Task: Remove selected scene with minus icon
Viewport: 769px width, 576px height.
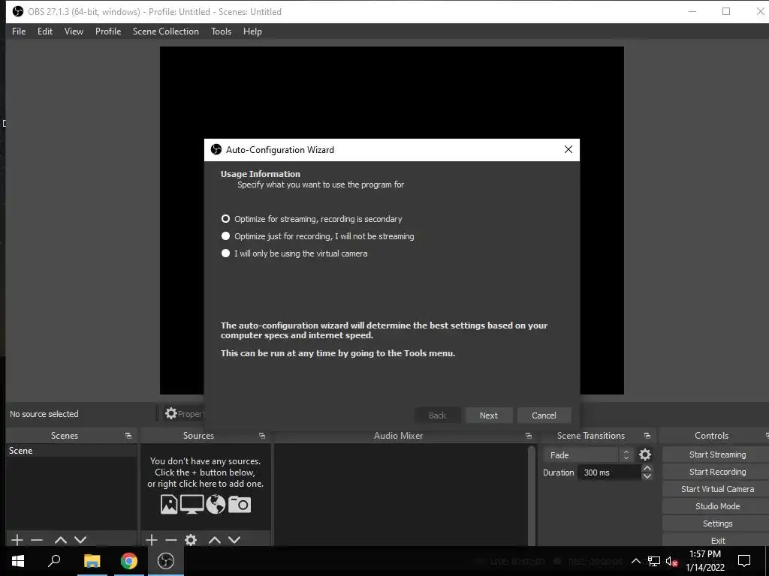Action: click(x=37, y=540)
